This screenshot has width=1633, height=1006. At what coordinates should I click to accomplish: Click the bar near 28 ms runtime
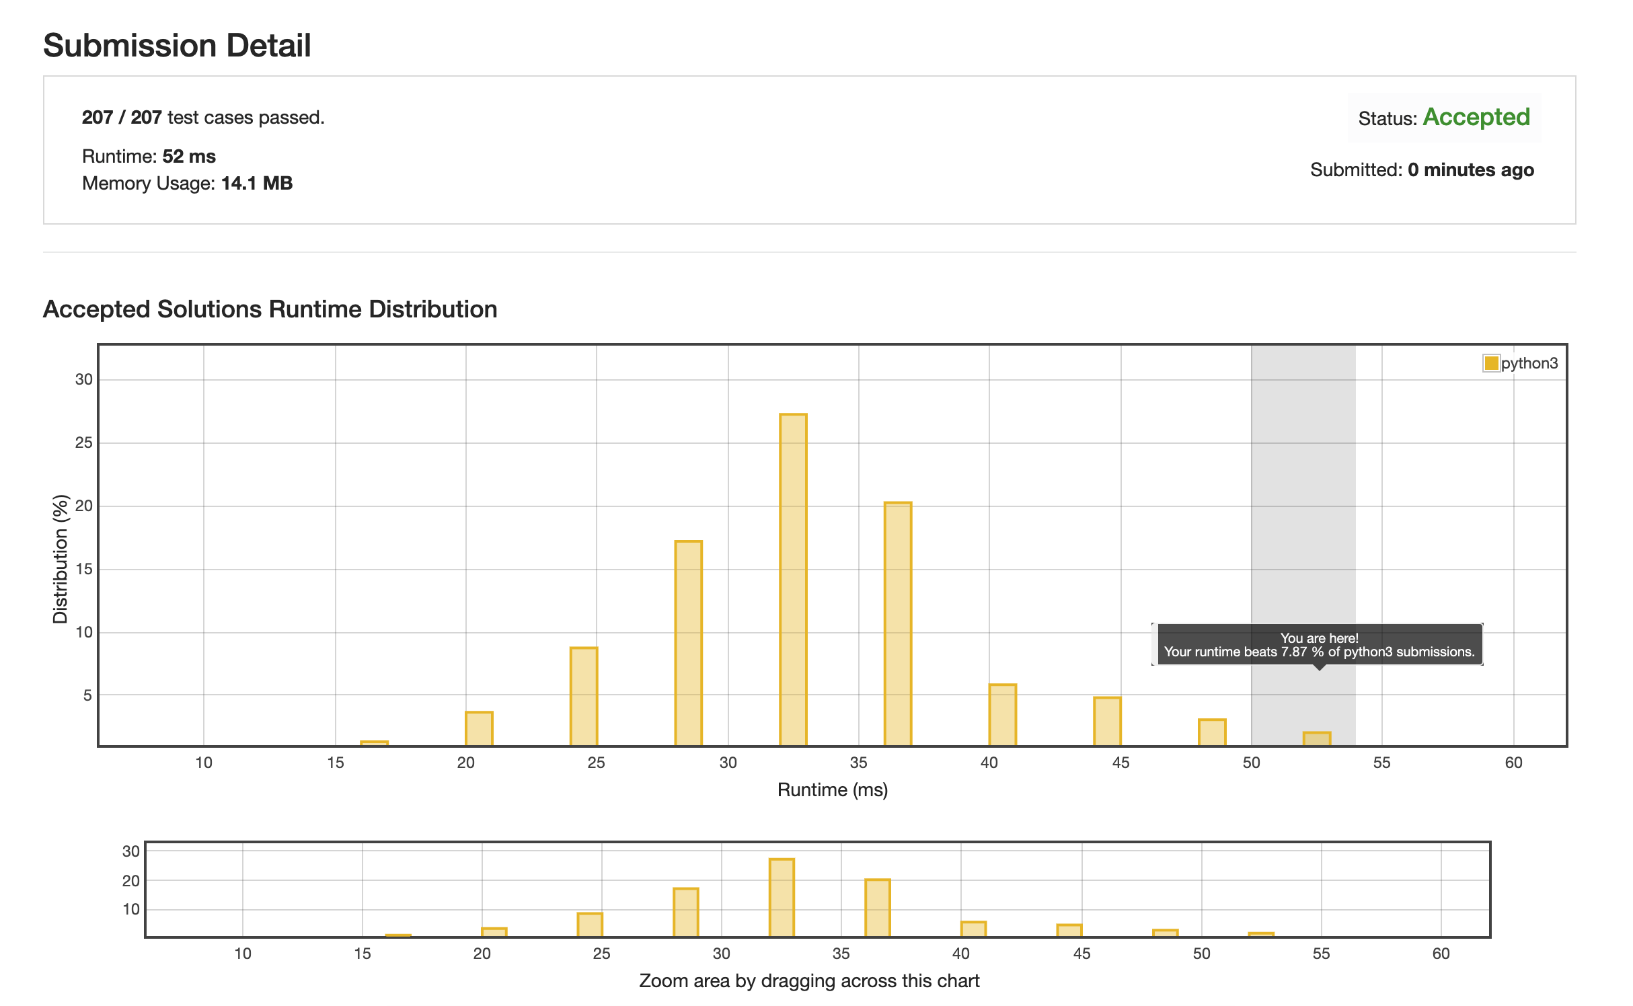tap(688, 642)
